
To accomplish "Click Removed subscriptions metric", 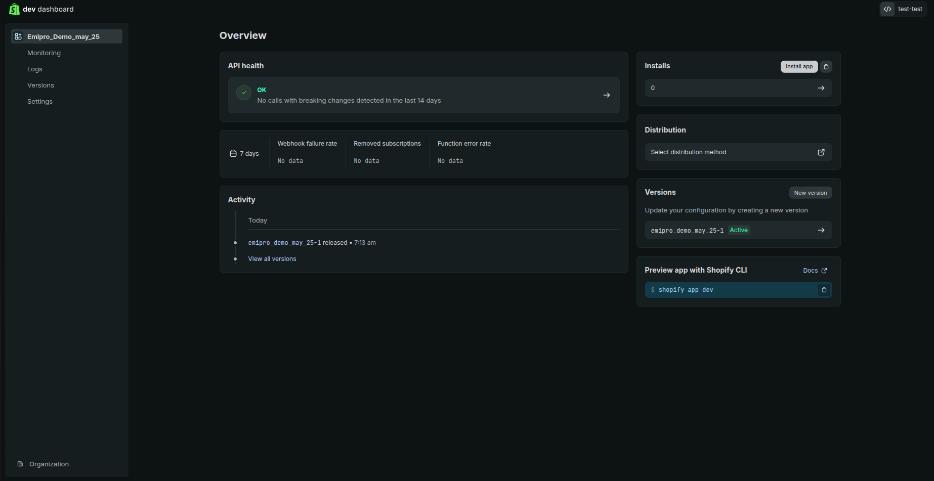I will (x=387, y=152).
